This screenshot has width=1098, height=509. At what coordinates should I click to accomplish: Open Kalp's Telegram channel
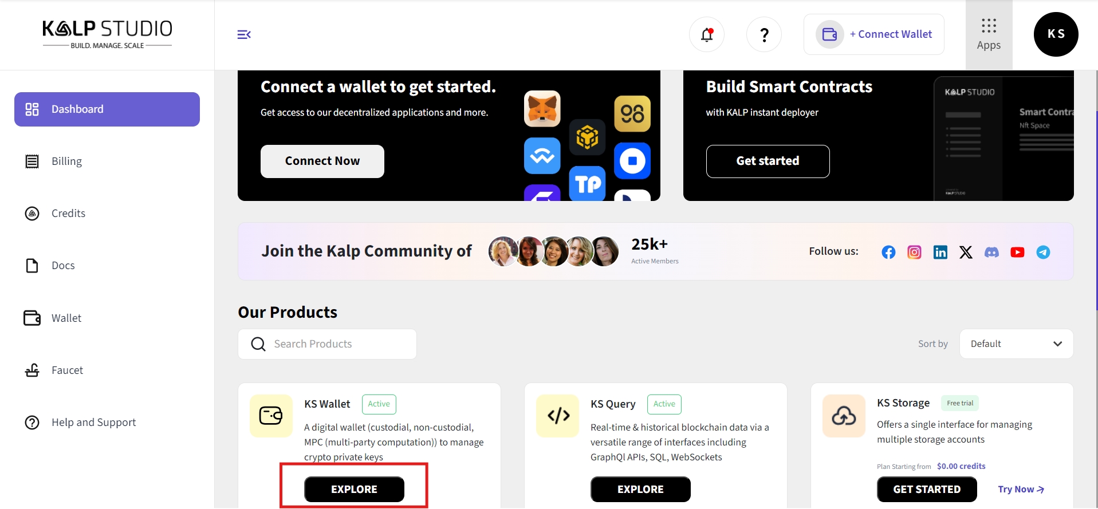click(x=1043, y=252)
